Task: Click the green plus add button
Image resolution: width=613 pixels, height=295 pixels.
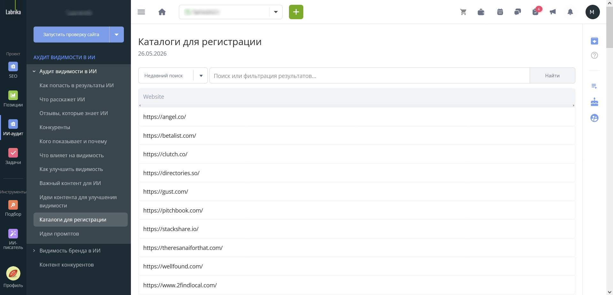Action: [296, 12]
